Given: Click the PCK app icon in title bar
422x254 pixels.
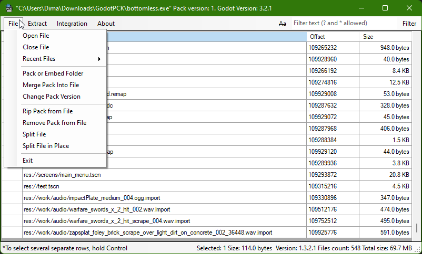Looking at the screenshot, I should [x=8, y=8].
